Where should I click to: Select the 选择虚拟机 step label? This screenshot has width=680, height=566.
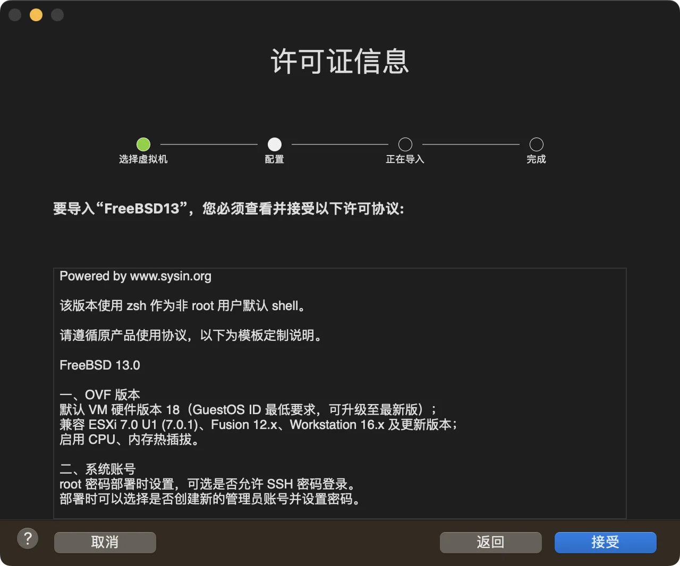coord(143,159)
